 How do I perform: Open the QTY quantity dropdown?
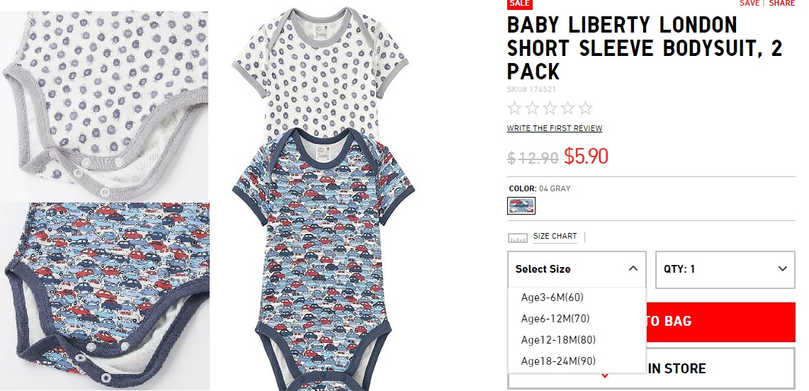[725, 269]
